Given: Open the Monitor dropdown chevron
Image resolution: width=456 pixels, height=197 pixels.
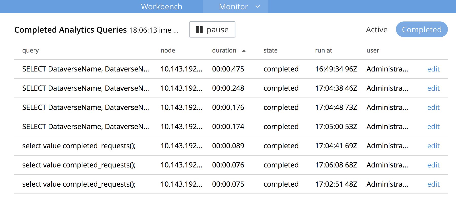Looking at the screenshot, I should click(x=257, y=7).
